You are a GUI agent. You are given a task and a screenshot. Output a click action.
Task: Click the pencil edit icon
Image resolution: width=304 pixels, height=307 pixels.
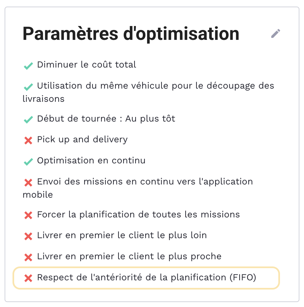point(276,34)
